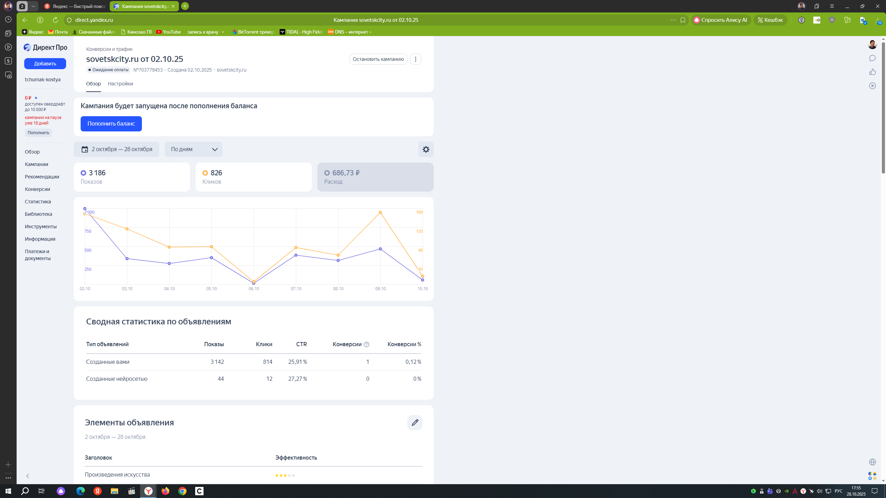Expand the запись к врачу bookmark folder
This screenshot has height=498, width=886.
206,32
